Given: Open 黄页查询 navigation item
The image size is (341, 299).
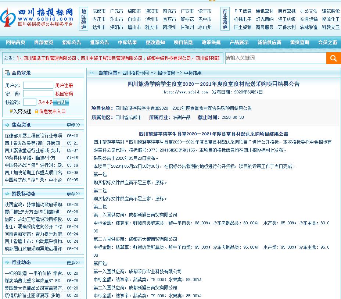Looking at the screenshot, I should pyautogui.click(x=300, y=42).
